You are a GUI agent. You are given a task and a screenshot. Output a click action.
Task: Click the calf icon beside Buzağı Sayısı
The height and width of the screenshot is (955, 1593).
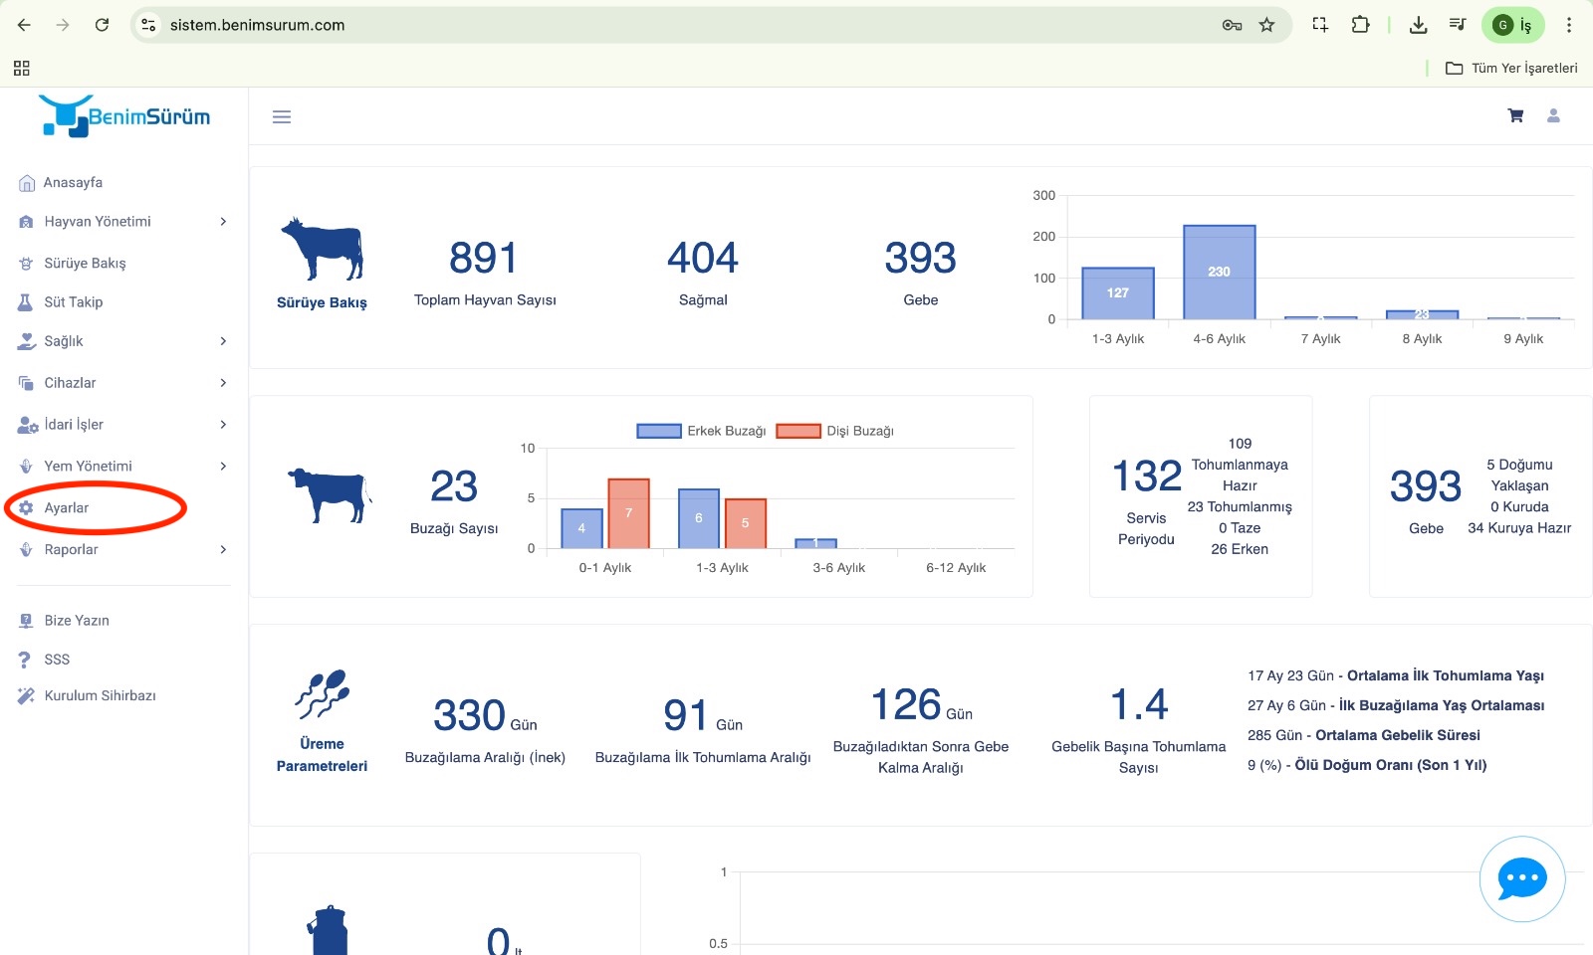point(330,494)
